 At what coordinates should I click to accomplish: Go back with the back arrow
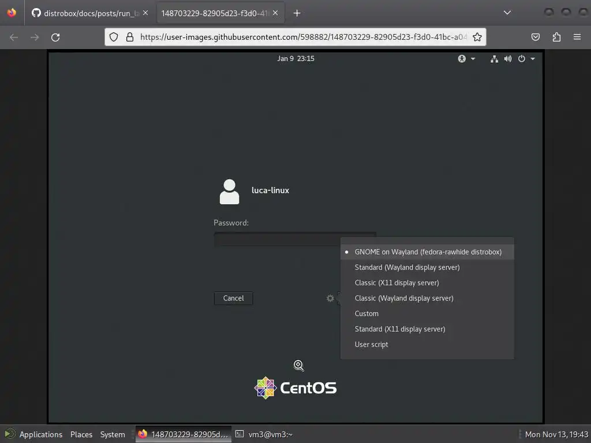pos(14,37)
